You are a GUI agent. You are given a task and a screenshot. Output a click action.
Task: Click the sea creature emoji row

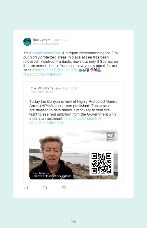point(90,70)
